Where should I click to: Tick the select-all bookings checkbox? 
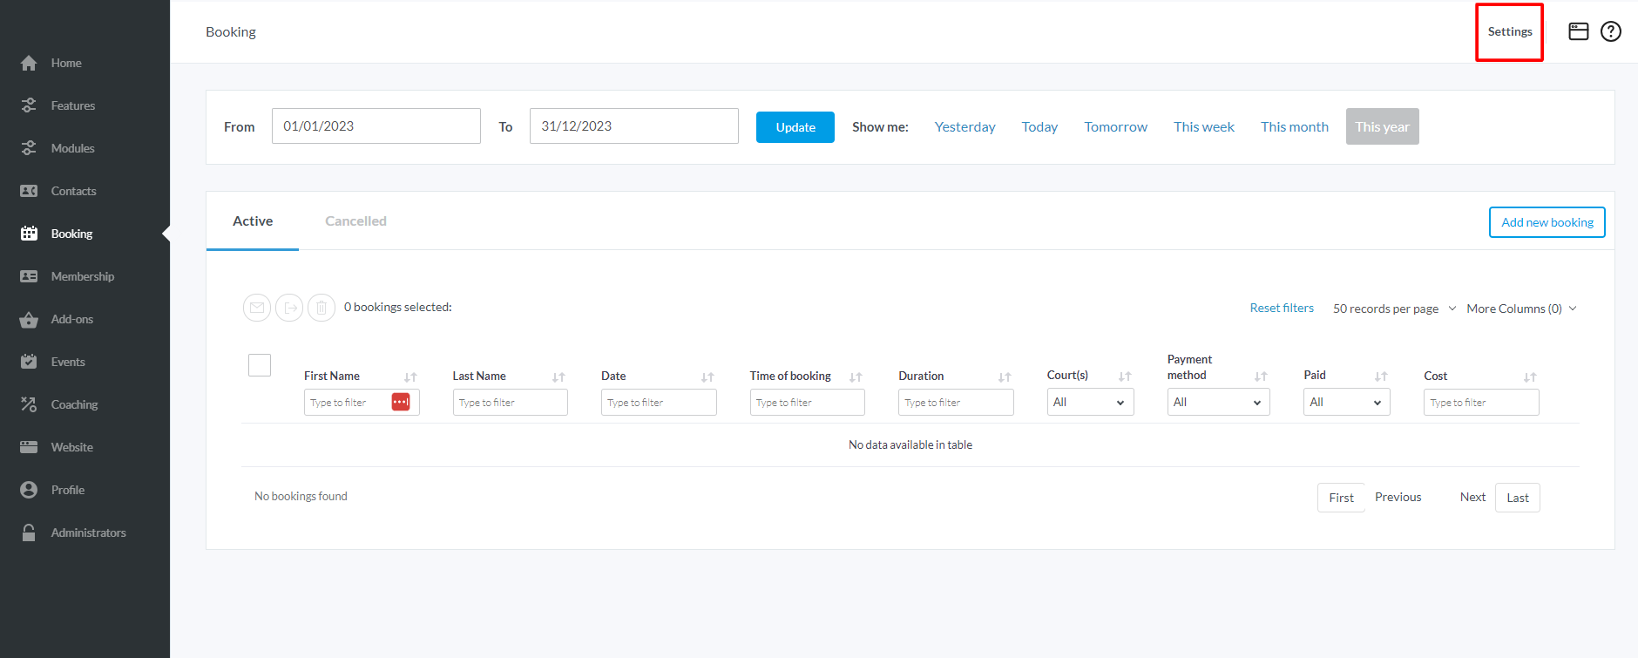point(260,365)
